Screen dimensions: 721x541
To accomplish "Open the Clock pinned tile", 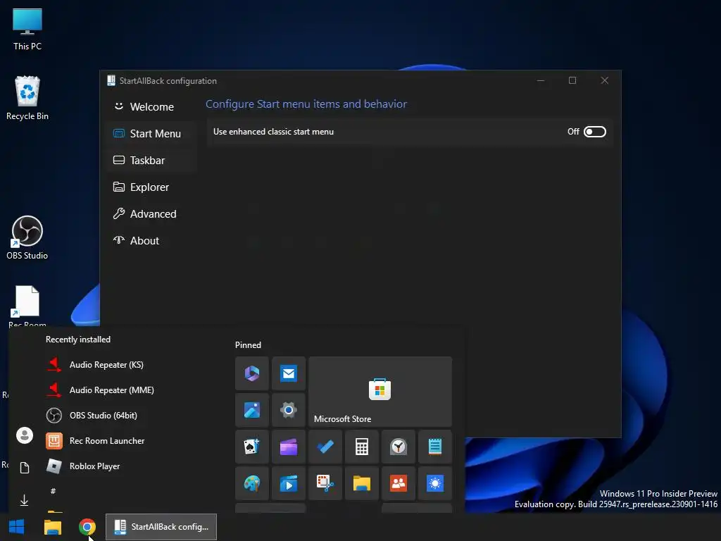I will point(399,447).
